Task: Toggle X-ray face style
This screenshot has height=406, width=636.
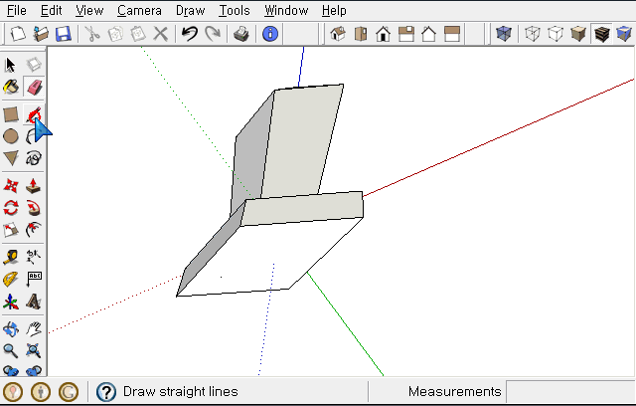Action: click(504, 34)
